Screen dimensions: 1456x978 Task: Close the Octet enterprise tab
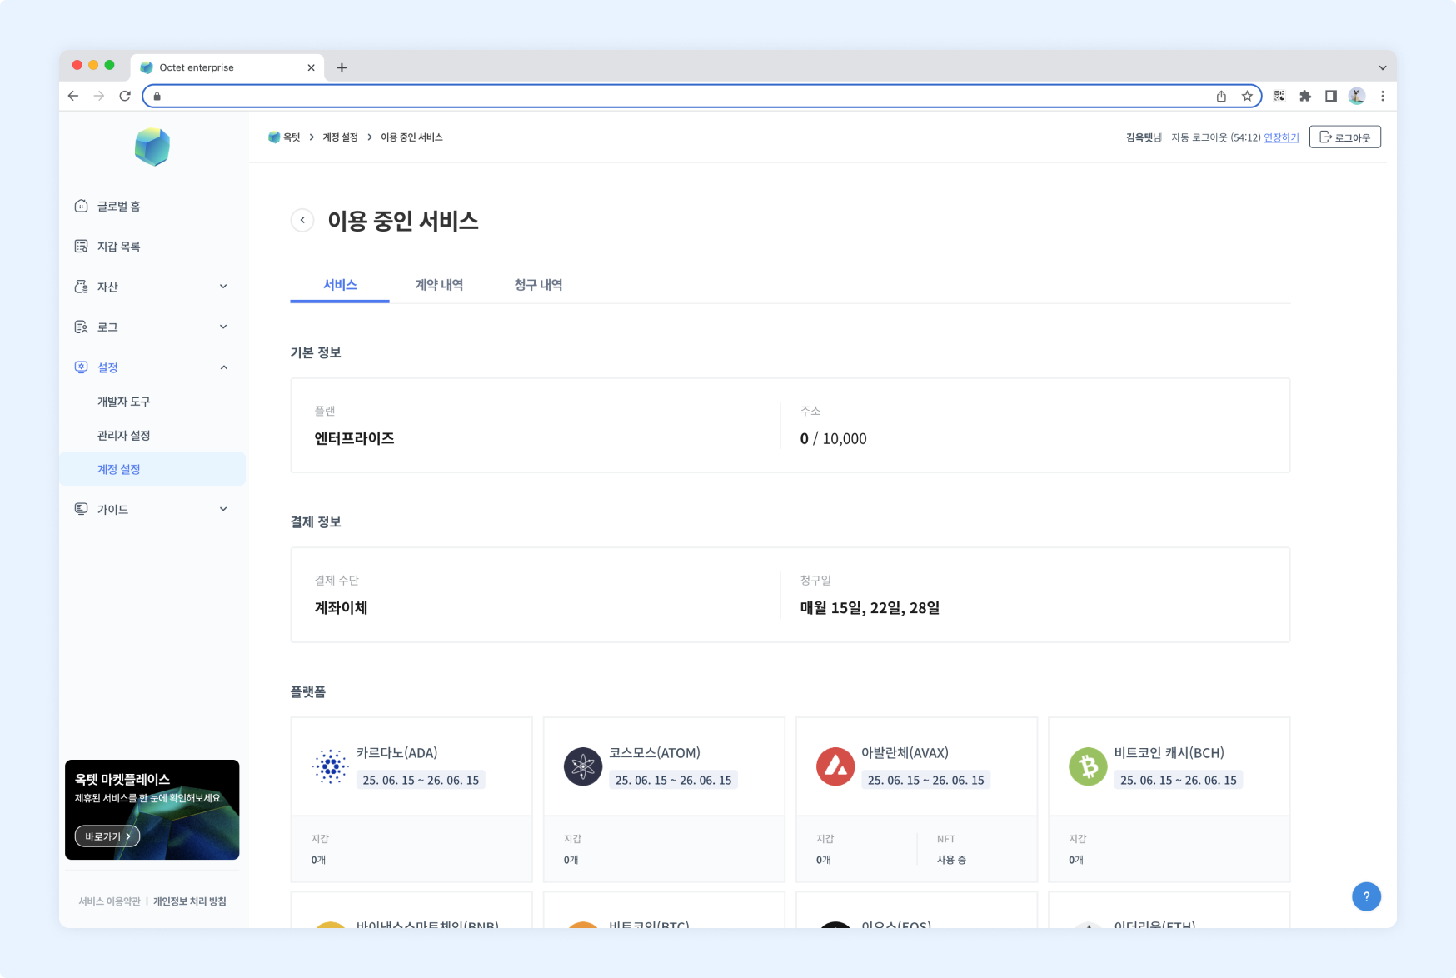(311, 67)
